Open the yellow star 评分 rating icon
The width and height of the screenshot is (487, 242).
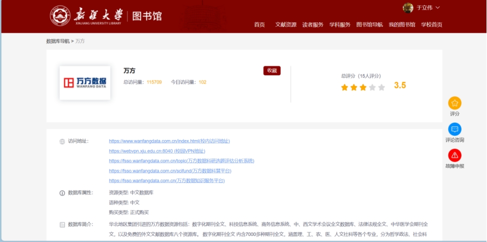(x=454, y=103)
